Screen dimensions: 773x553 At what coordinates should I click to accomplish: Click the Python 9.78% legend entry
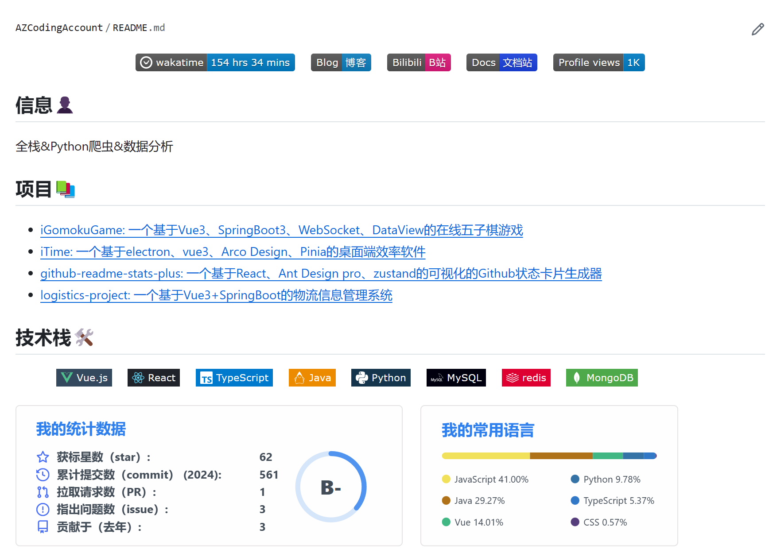606,480
